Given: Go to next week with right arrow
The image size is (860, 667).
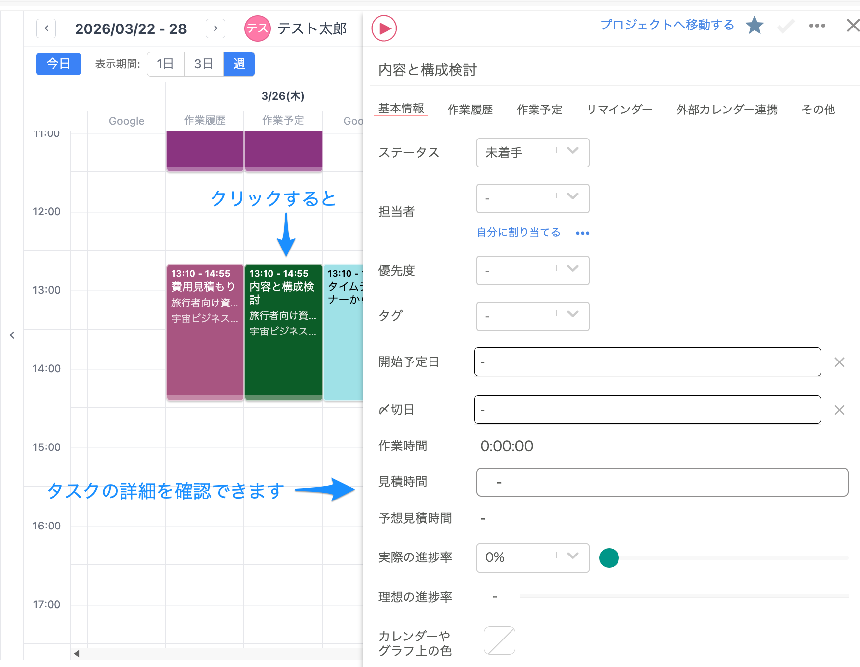Looking at the screenshot, I should coord(215,28).
